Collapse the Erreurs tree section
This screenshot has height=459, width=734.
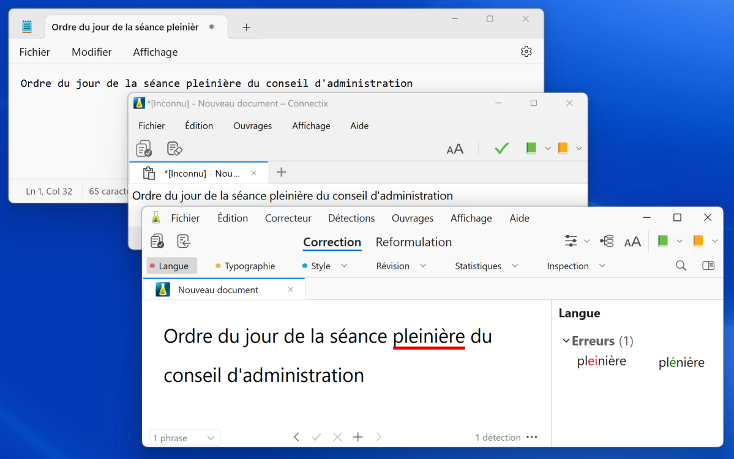point(566,341)
